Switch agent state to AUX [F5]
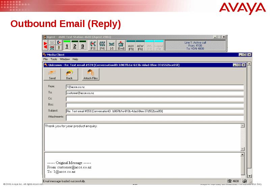This screenshot has width=270, height=187. [x=131, y=46]
